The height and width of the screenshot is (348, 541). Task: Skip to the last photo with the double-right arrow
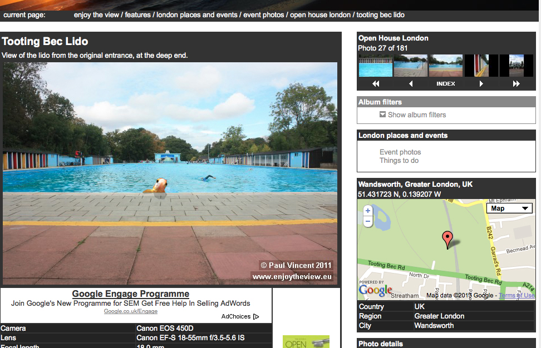point(516,84)
